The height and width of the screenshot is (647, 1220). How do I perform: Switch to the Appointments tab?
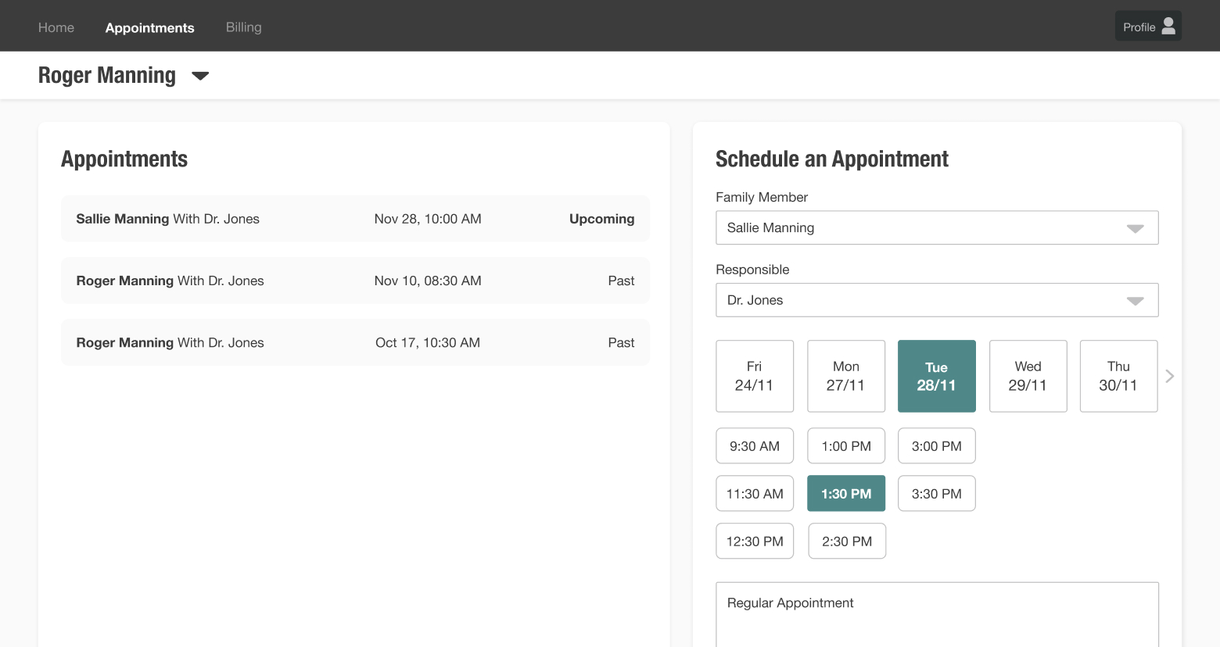[149, 27]
